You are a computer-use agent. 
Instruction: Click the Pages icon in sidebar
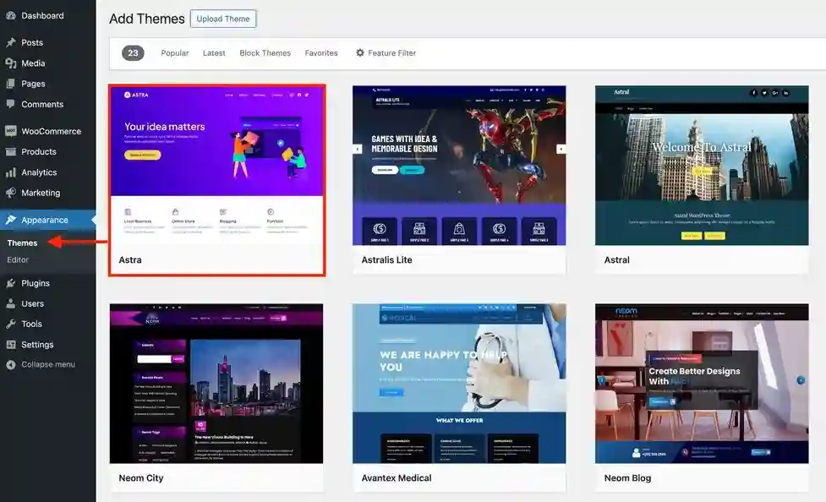tap(10, 84)
